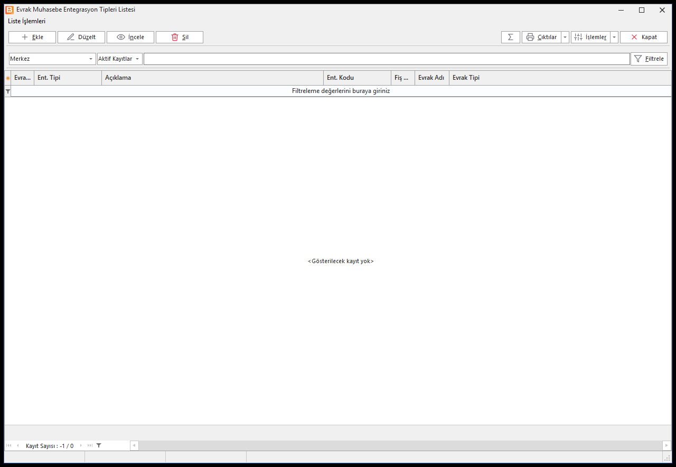
Task: Click the 'Filtreleme değerlerini buraya giriniz' filter row
Action: pyautogui.click(x=341, y=91)
